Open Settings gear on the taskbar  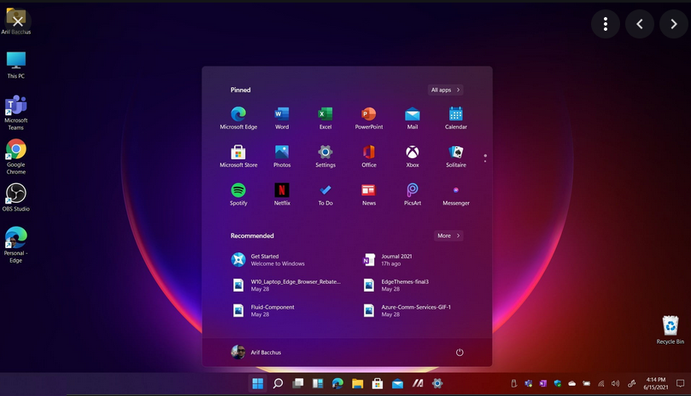[x=437, y=384]
